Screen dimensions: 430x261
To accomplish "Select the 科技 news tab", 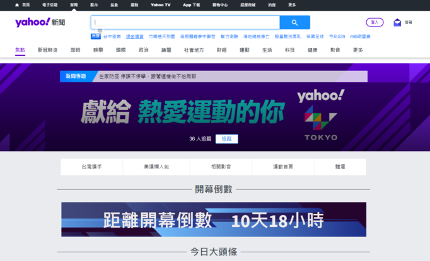I will [x=290, y=50].
